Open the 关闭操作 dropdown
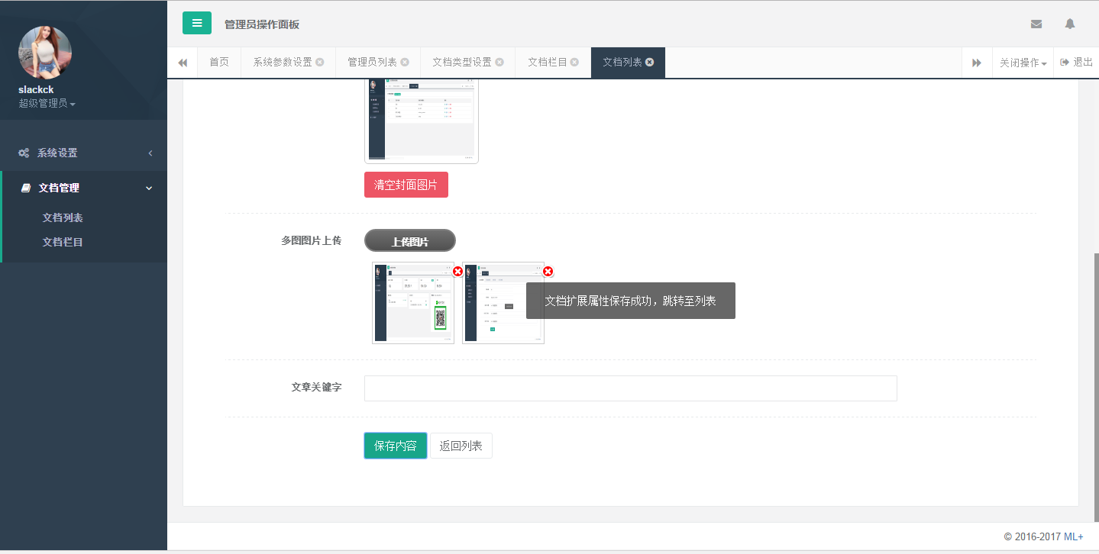The image size is (1099, 554). tap(1023, 63)
